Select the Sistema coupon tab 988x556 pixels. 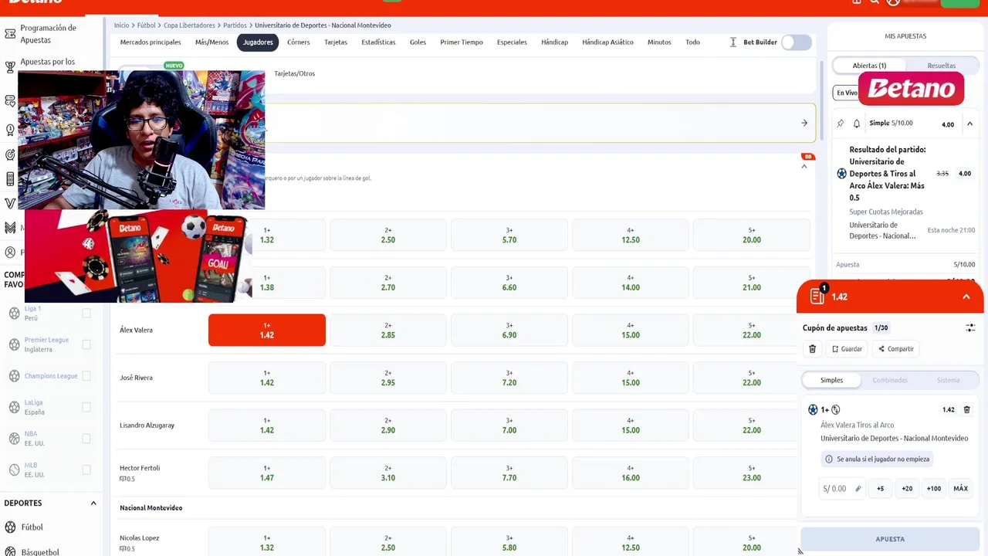(948, 380)
